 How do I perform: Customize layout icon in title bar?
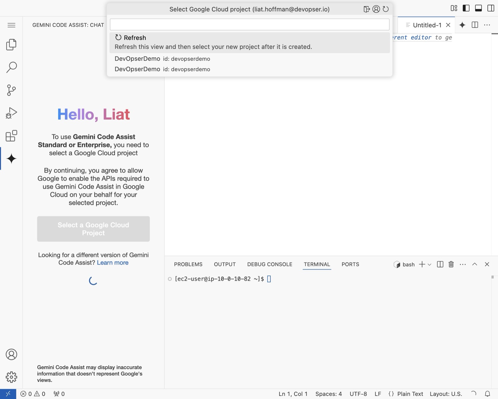(454, 8)
